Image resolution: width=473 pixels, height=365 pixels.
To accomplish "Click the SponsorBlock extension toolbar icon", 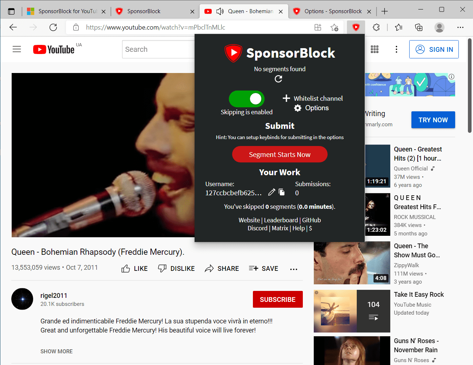I will pos(356,27).
